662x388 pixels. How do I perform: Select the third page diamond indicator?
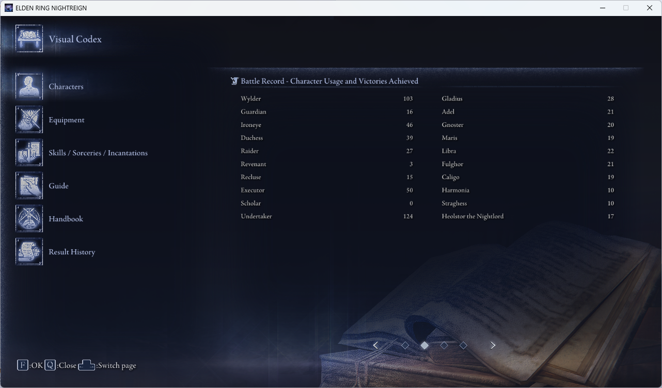[x=444, y=345]
